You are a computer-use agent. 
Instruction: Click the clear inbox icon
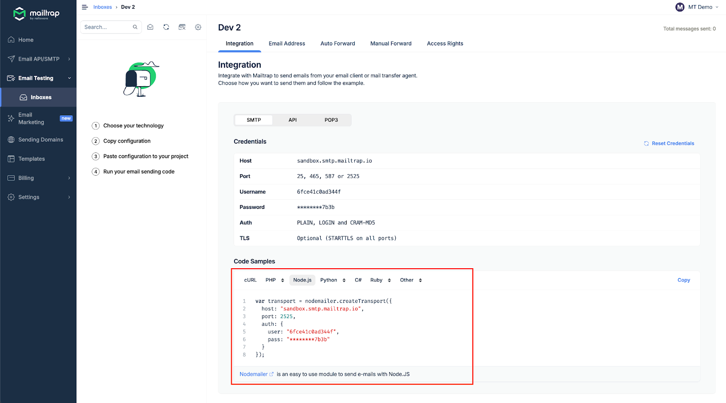pos(182,27)
